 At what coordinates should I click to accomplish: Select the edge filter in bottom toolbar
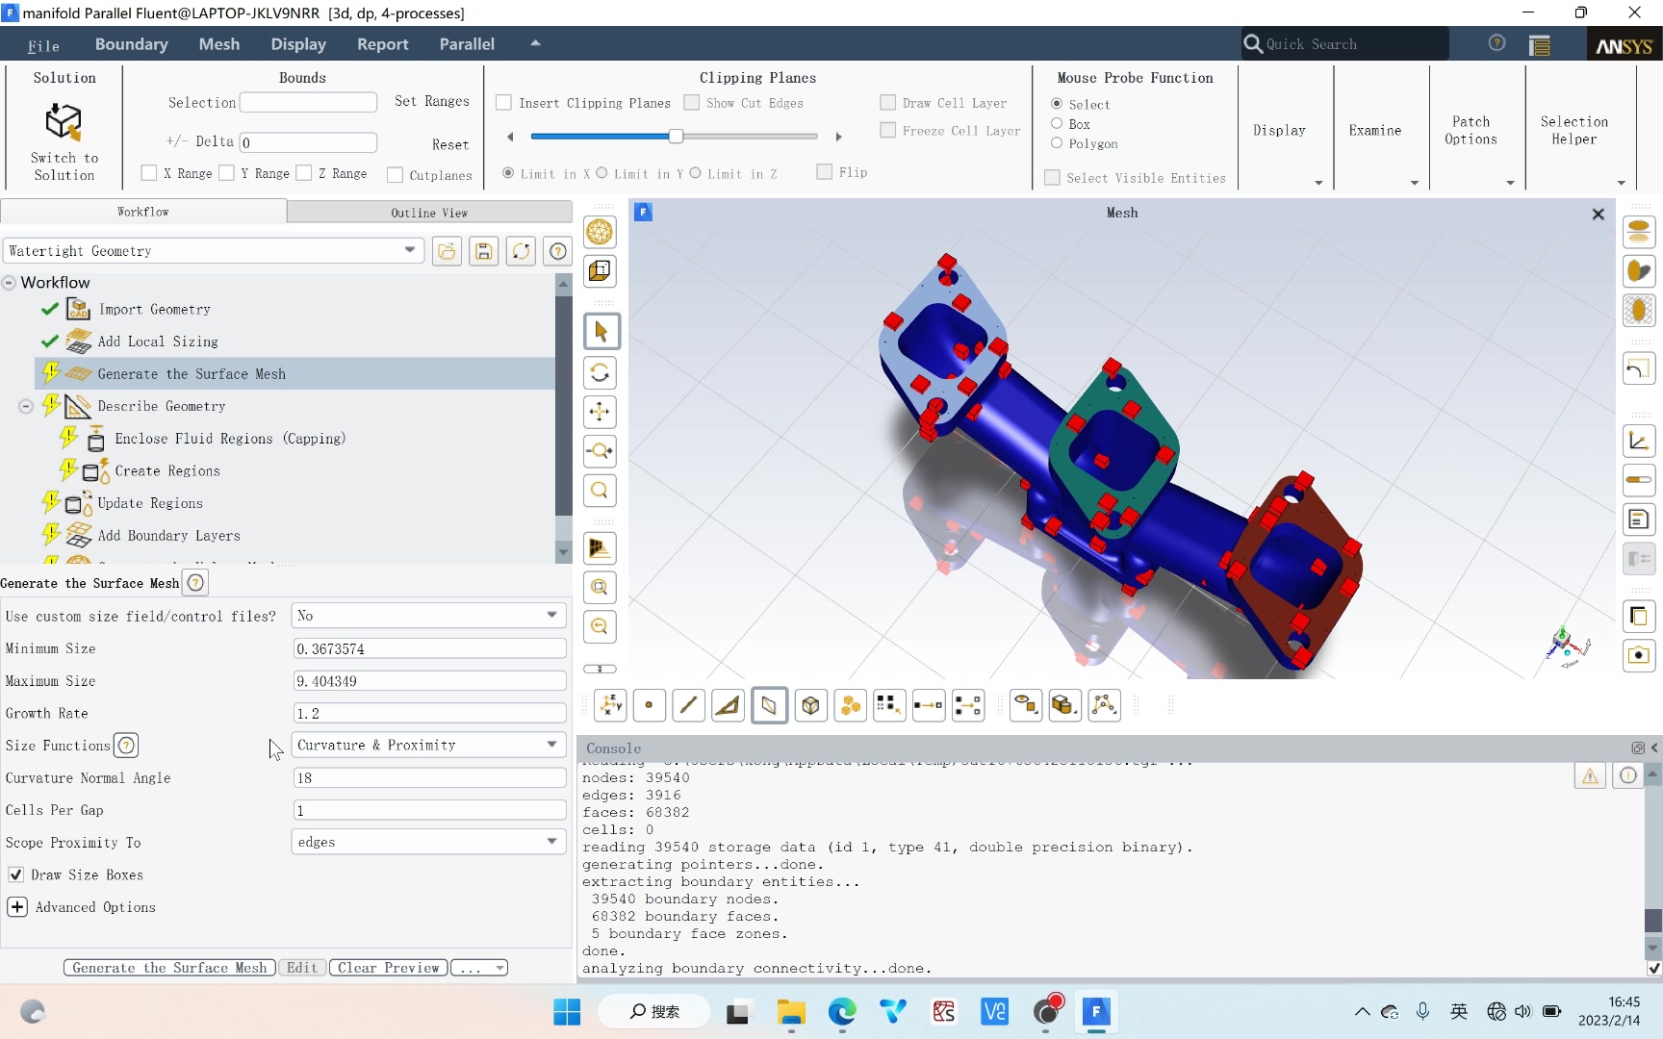point(688,705)
